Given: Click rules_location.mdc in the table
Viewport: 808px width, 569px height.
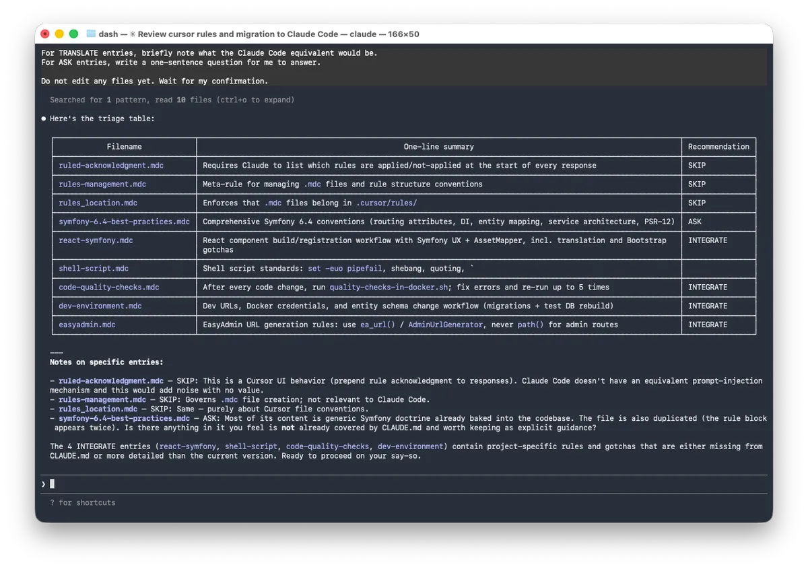Looking at the screenshot, I should [x=98, y=203].
